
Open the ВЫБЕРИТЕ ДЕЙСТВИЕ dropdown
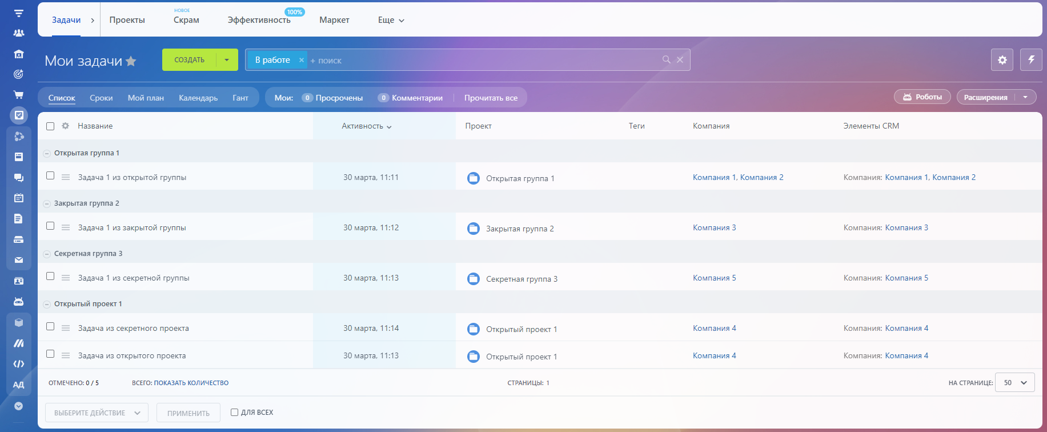tap(97, 413)
